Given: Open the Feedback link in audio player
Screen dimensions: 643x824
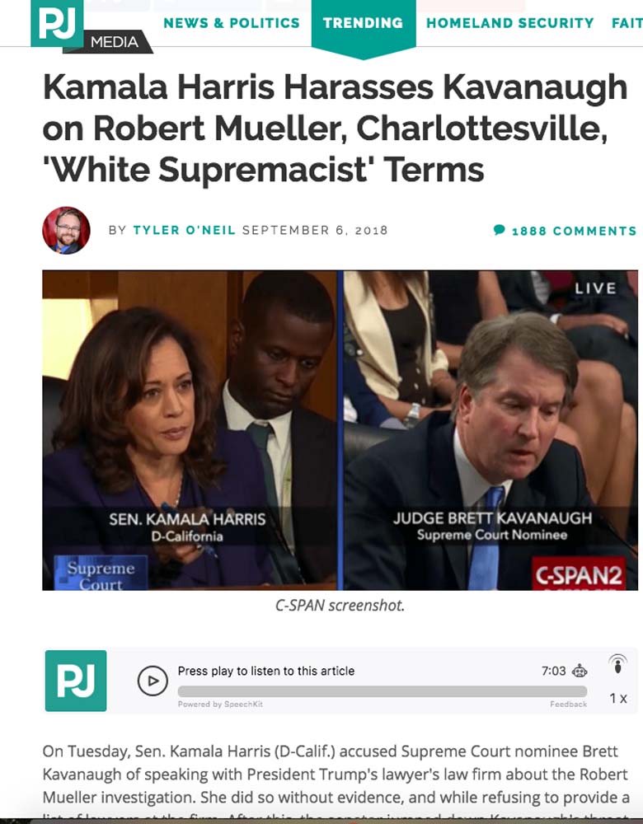Looking at the screenshot, I should pos(568,705).
